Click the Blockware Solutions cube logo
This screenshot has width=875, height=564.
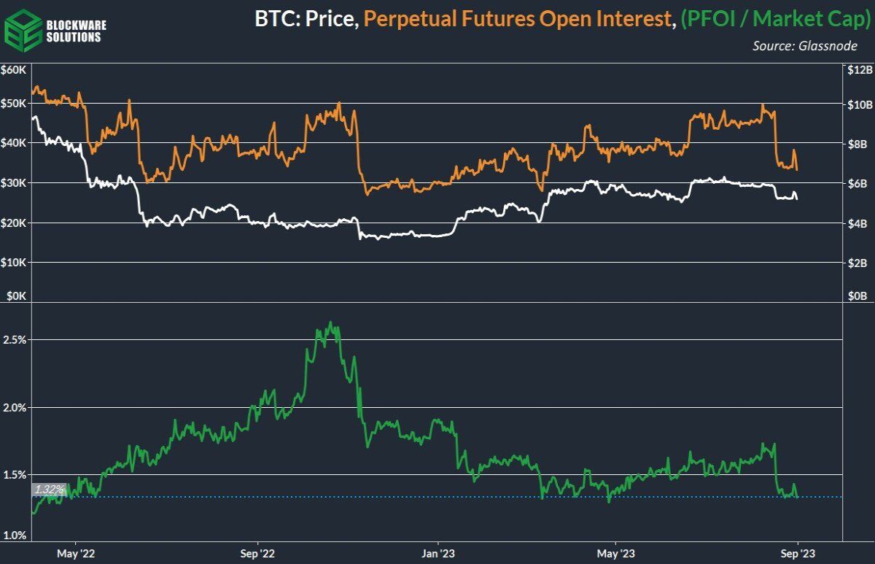pyautogui.click(x=21, y=30)
